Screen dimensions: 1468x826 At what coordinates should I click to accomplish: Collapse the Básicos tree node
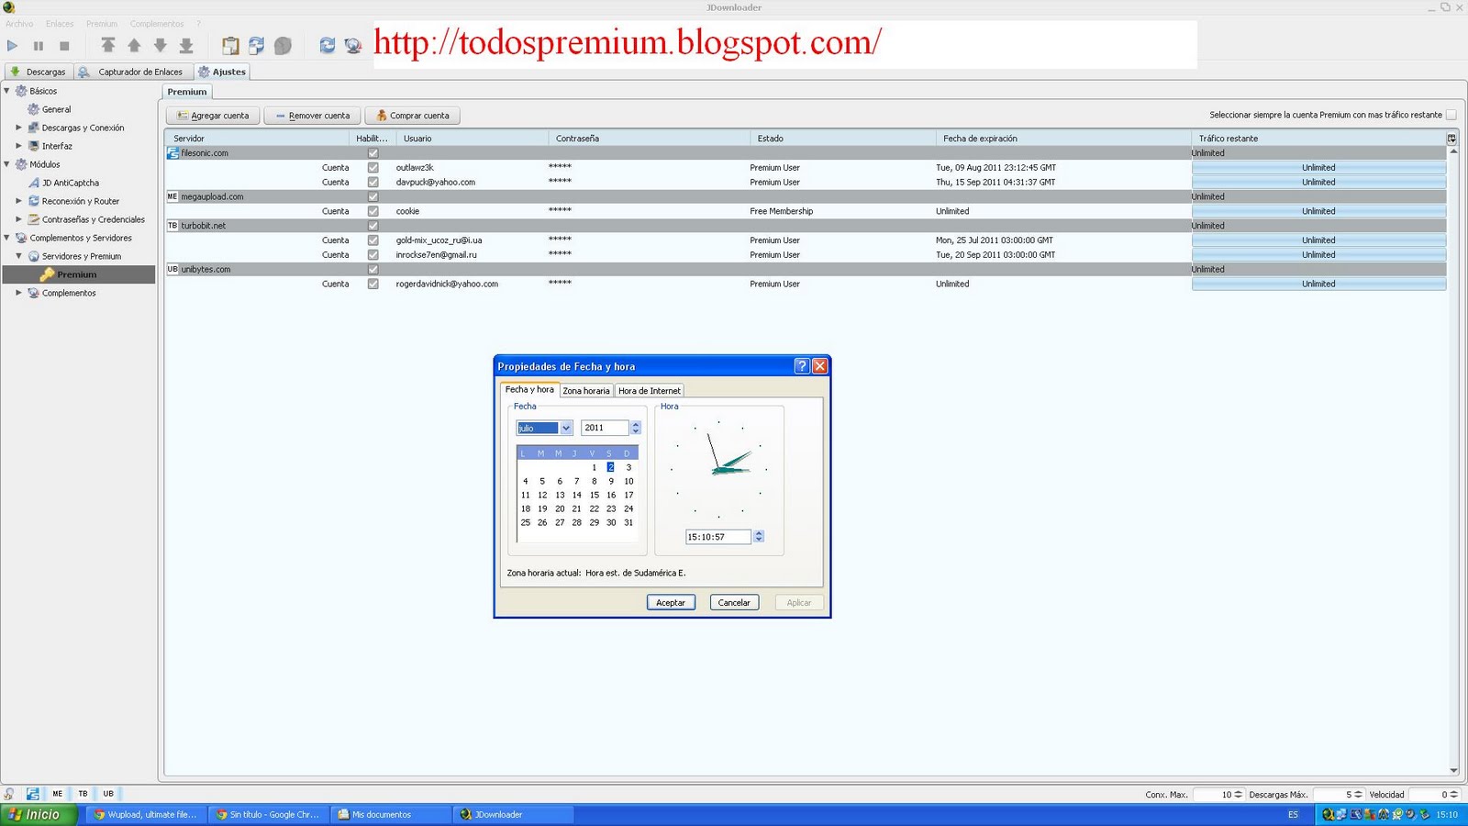[x=7, y=91]
